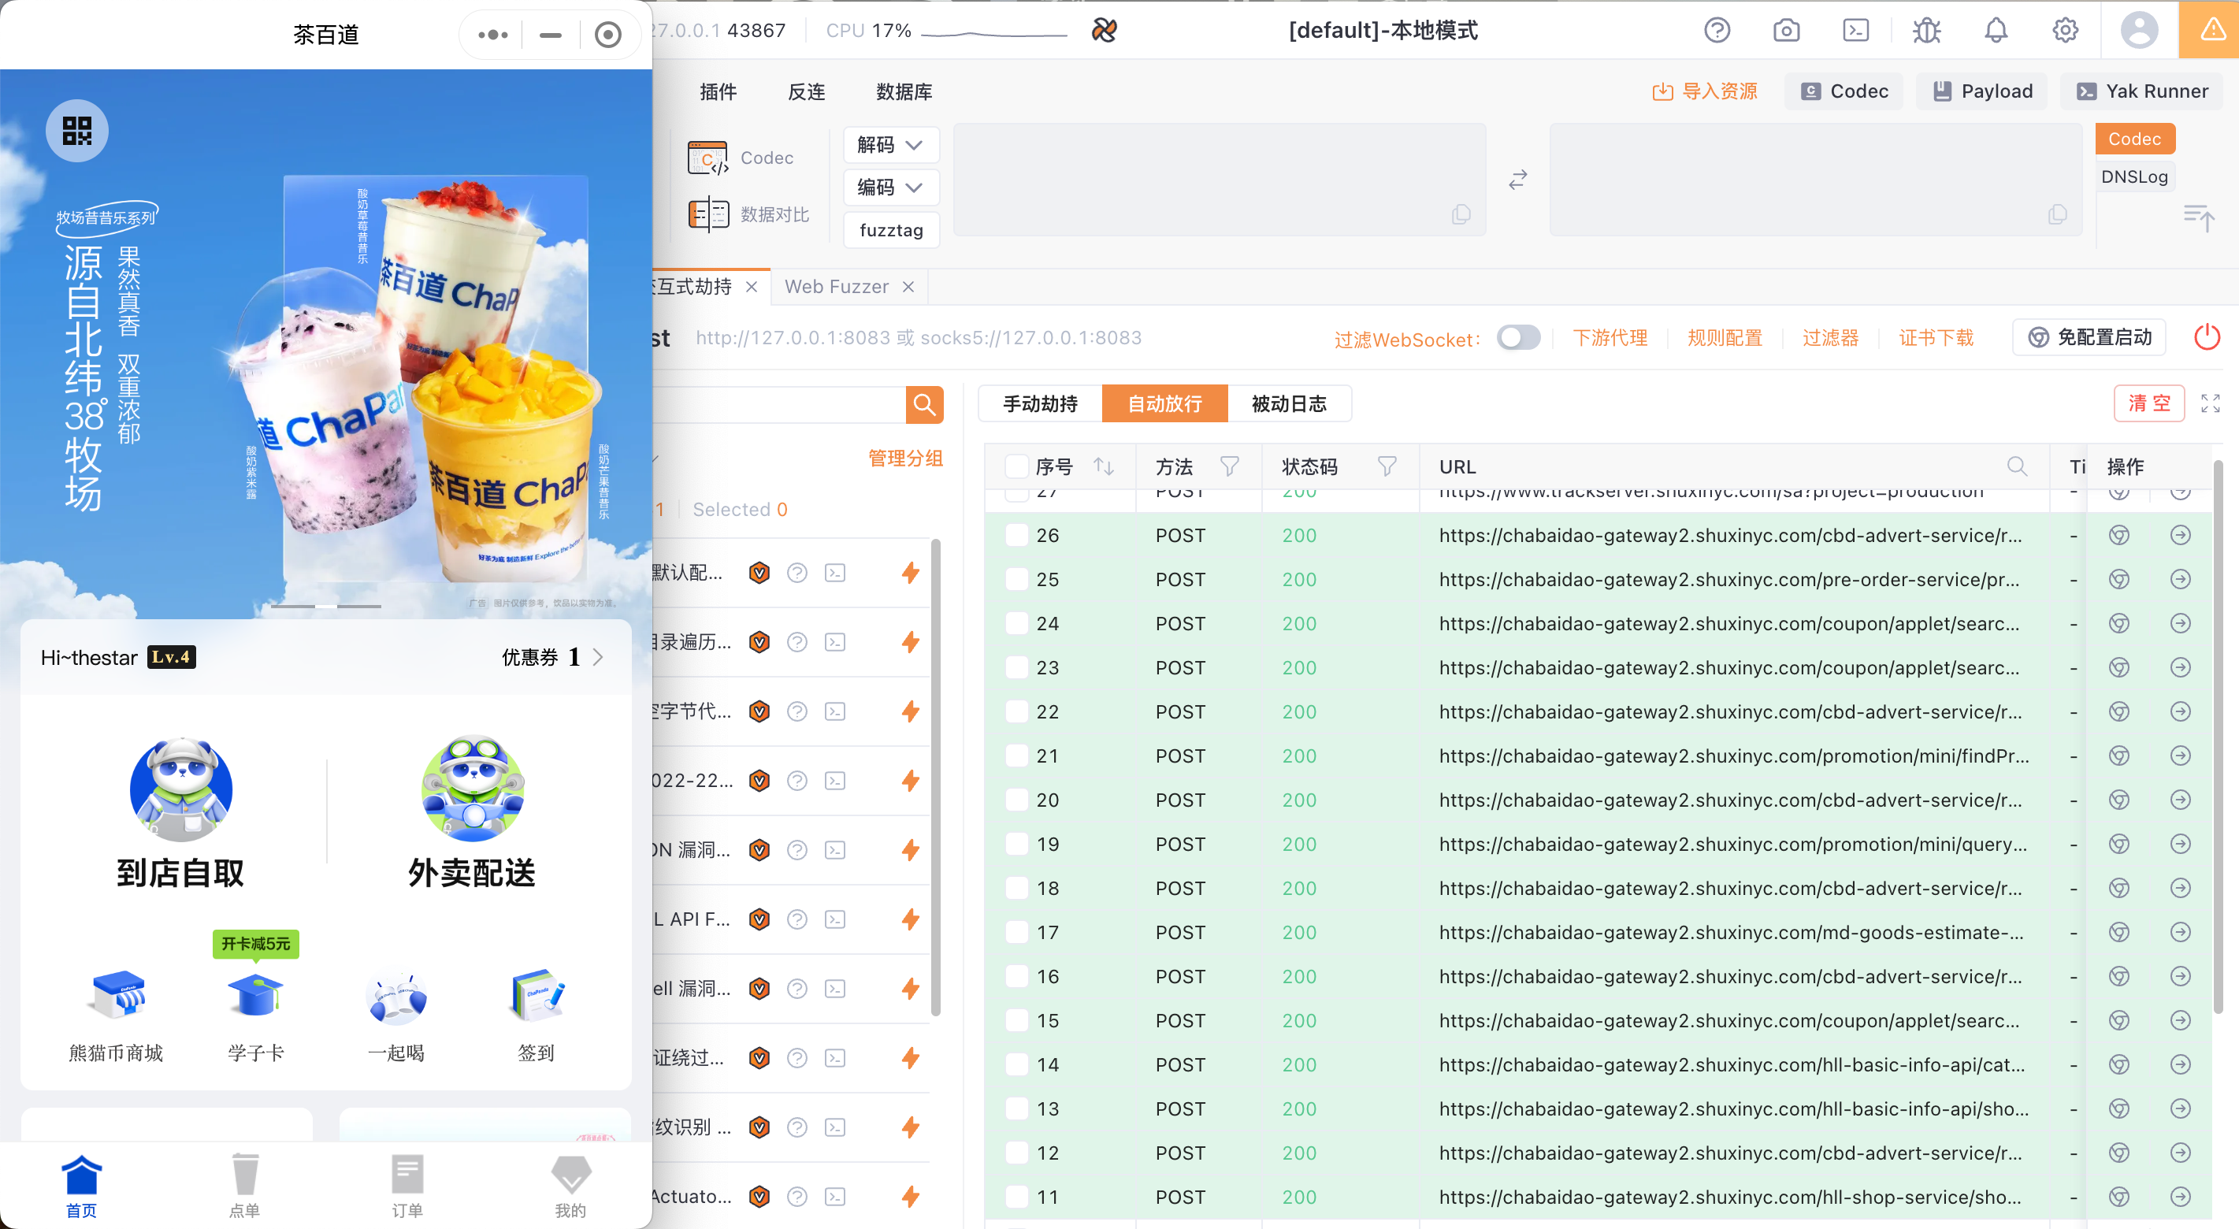Open the 状态码 column filter
This screenshot has width=2239, height=1229.
coord(1387,466)
